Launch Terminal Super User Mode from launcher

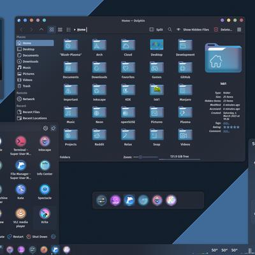(20, 145)
